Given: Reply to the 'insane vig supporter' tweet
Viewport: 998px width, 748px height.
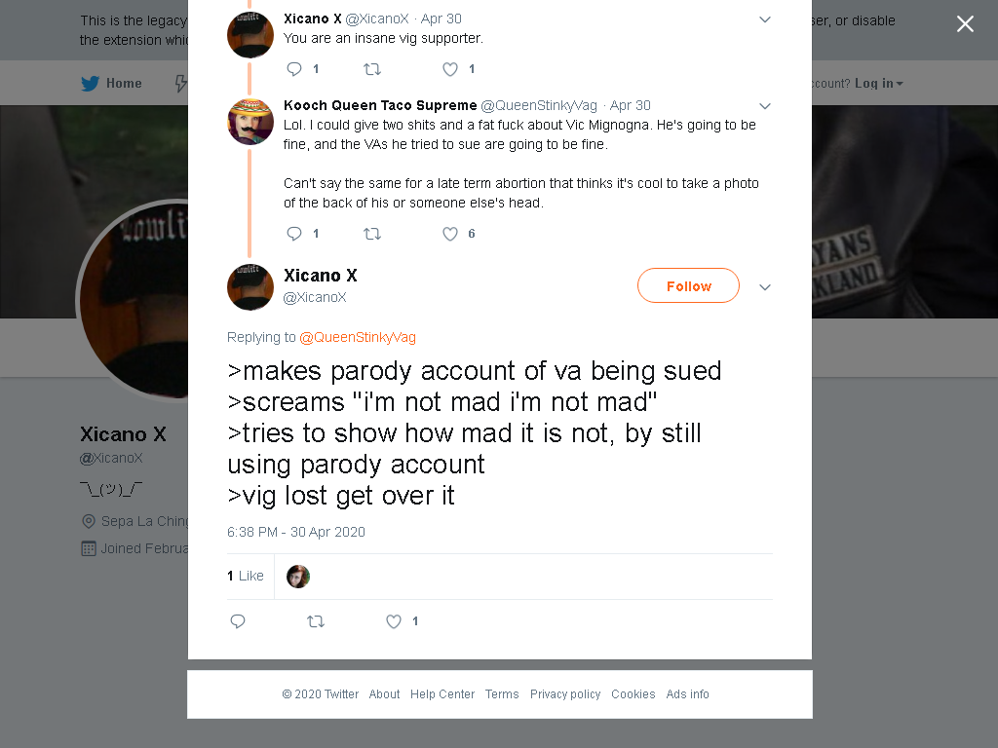Looking at the screenshot, I should [x=294, y=69].
